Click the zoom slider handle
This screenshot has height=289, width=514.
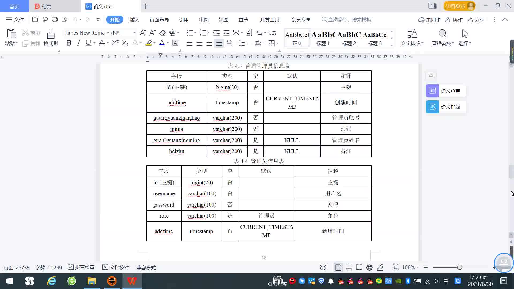(460, 267)
